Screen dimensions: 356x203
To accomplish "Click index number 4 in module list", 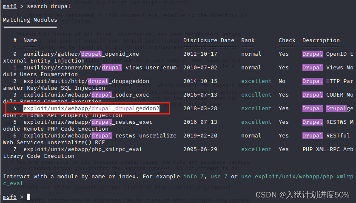I will point(15,109).
